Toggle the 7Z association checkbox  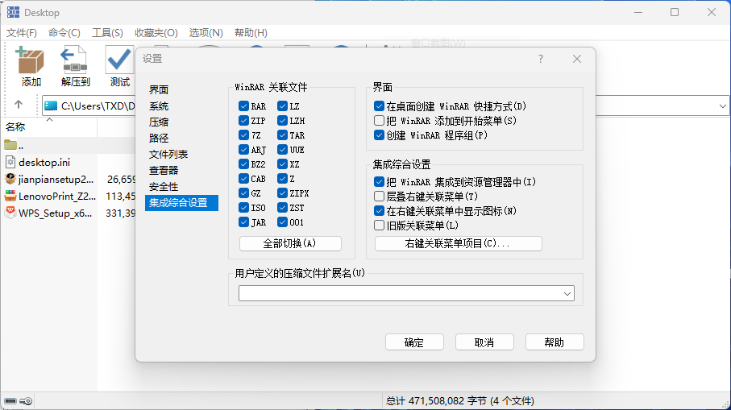243,135
